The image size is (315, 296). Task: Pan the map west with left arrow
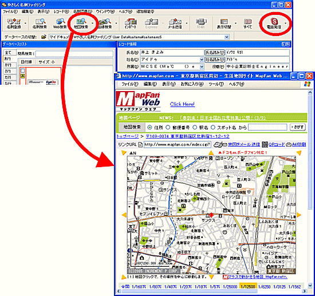[124, 215]
